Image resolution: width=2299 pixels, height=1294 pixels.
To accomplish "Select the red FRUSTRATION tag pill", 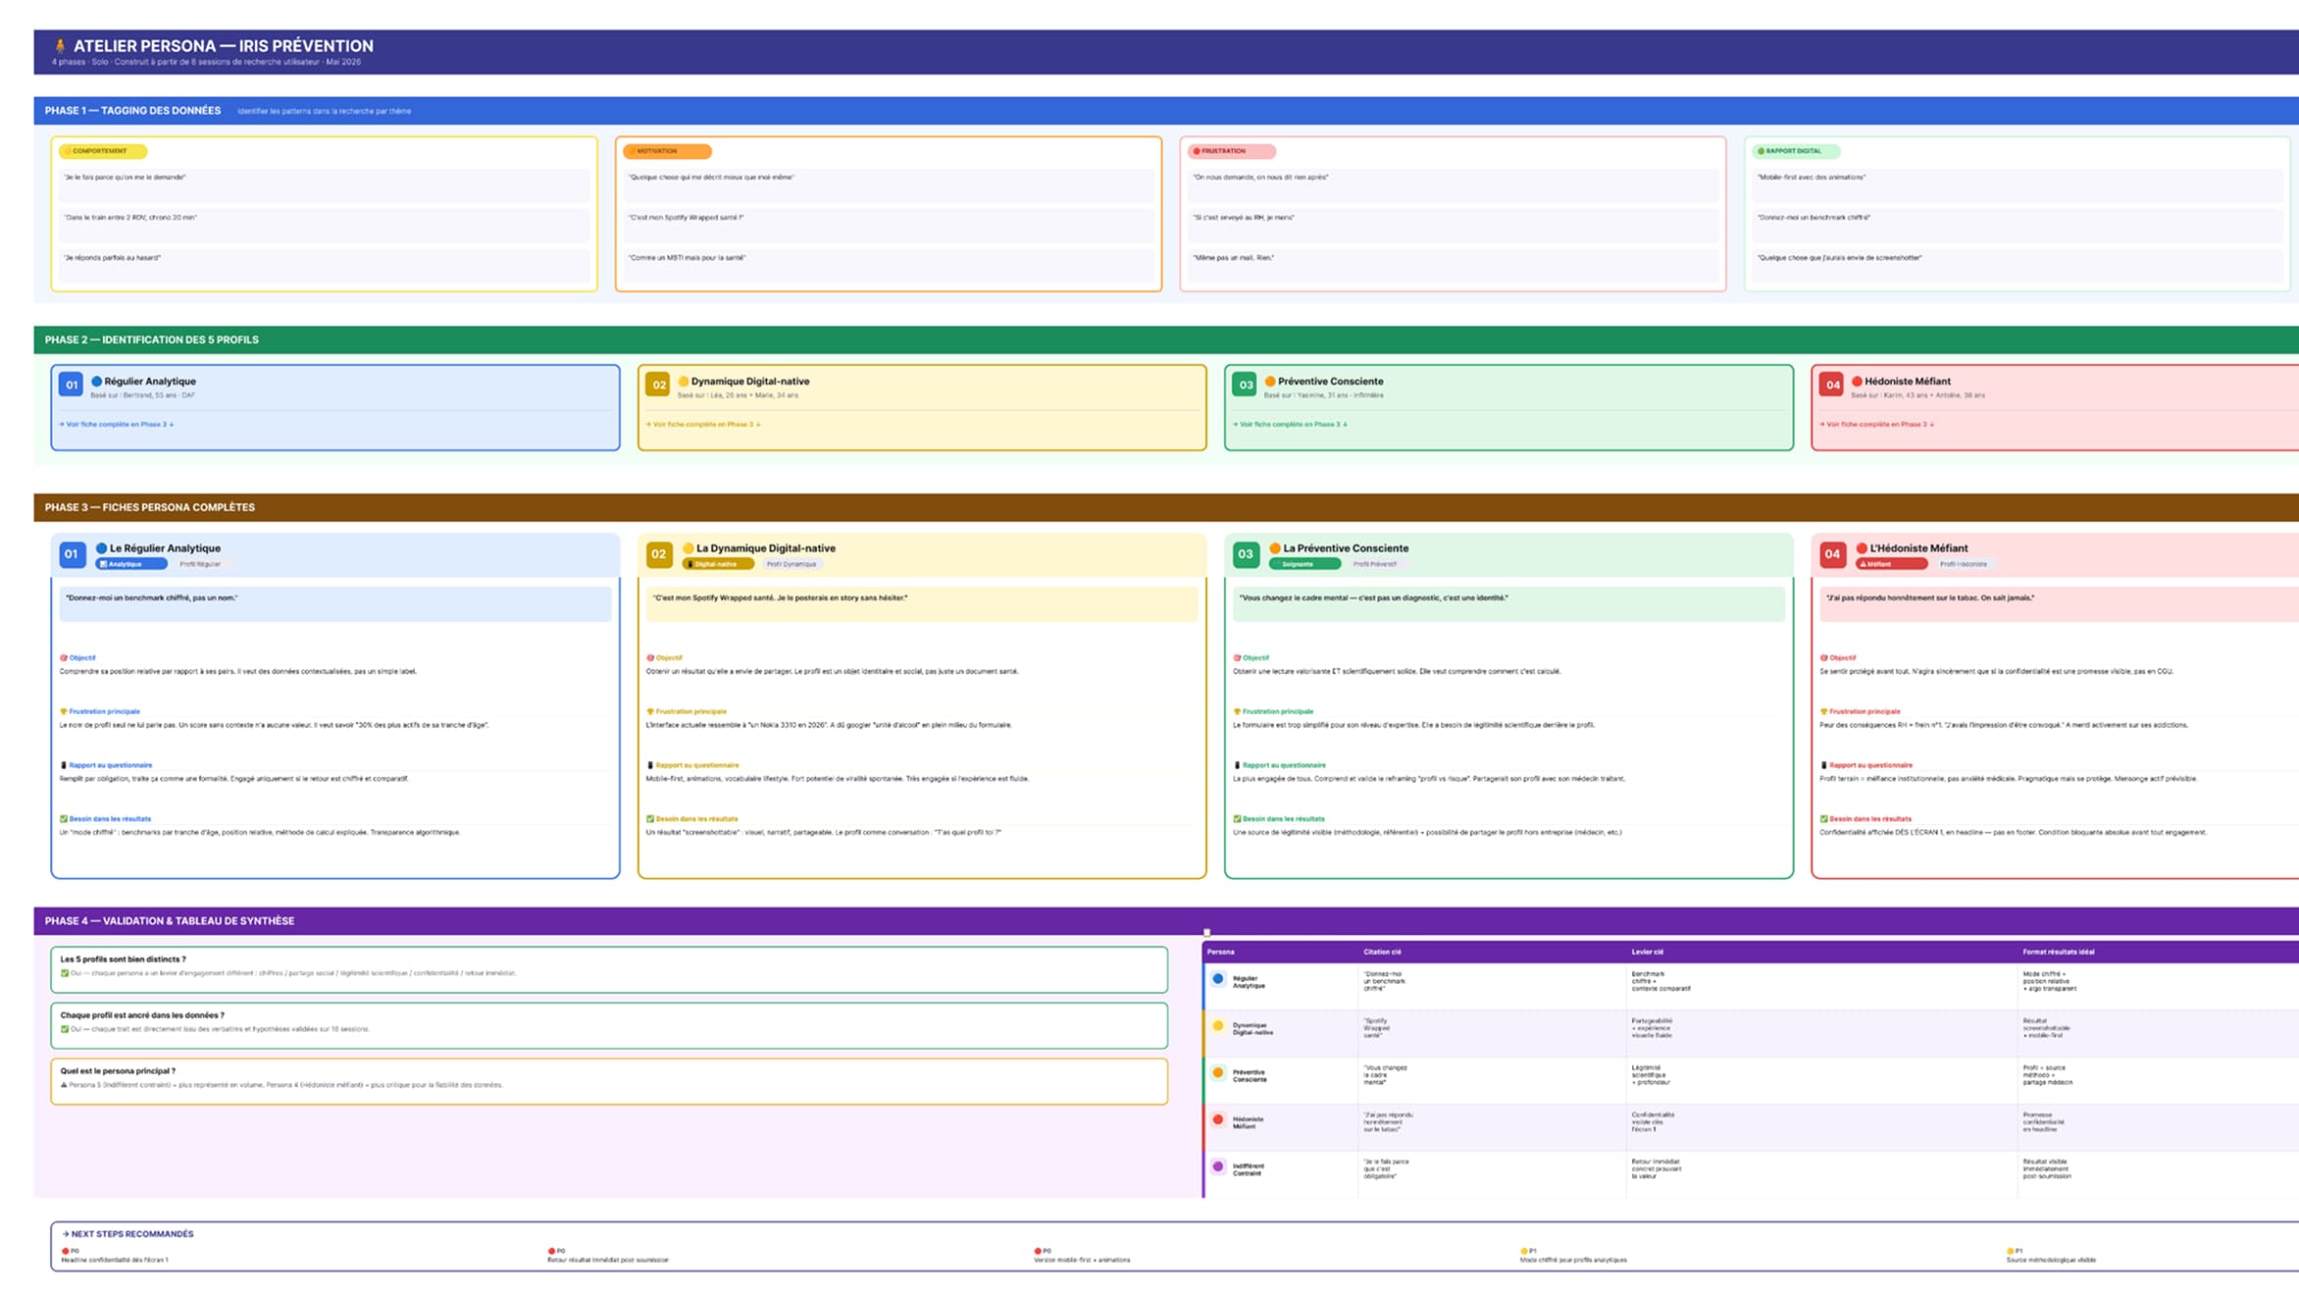I will pos(1232,151).
